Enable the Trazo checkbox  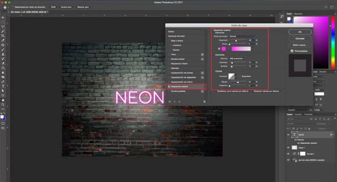tap(169, 55)
